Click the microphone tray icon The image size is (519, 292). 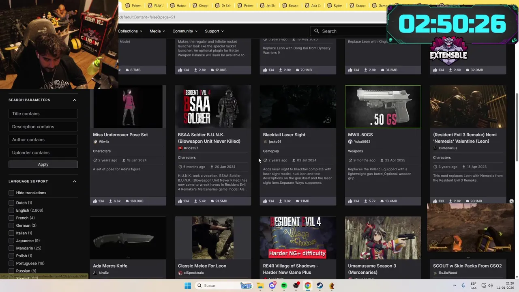tap(463, 286)
